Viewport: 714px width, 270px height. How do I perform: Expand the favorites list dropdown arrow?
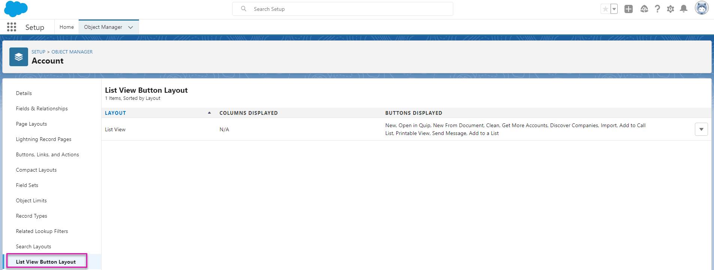tap(614, 9)
